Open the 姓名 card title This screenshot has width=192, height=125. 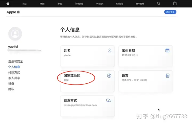point(67,51)
